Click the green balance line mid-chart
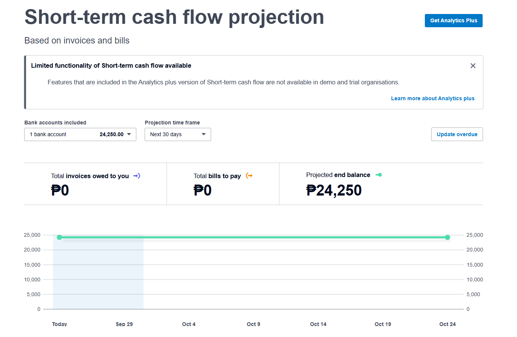Screen dimensions: 517x337 (253, 237)
